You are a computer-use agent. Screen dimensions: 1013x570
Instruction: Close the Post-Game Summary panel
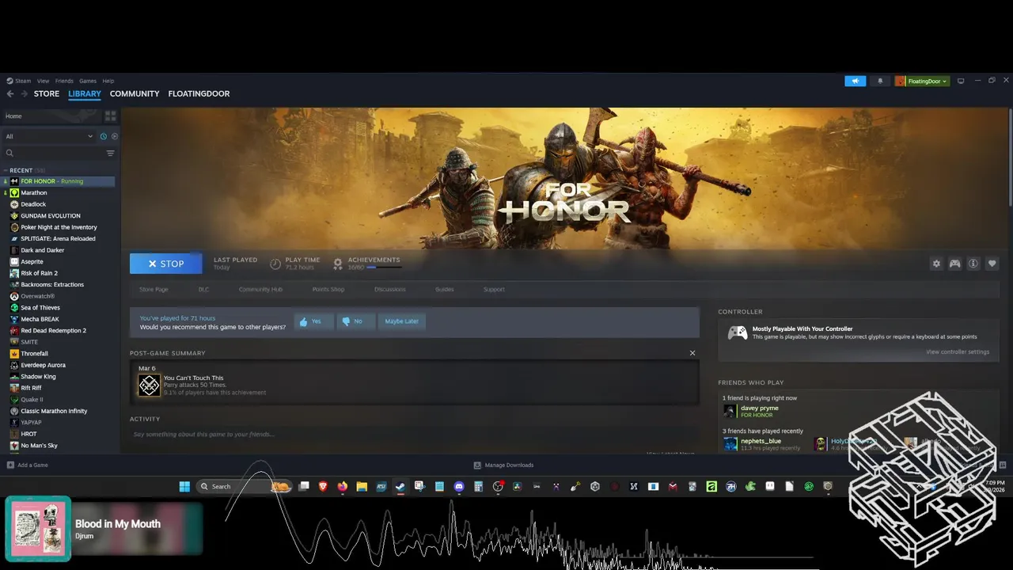pyautogui.click(x=692, y=353)
